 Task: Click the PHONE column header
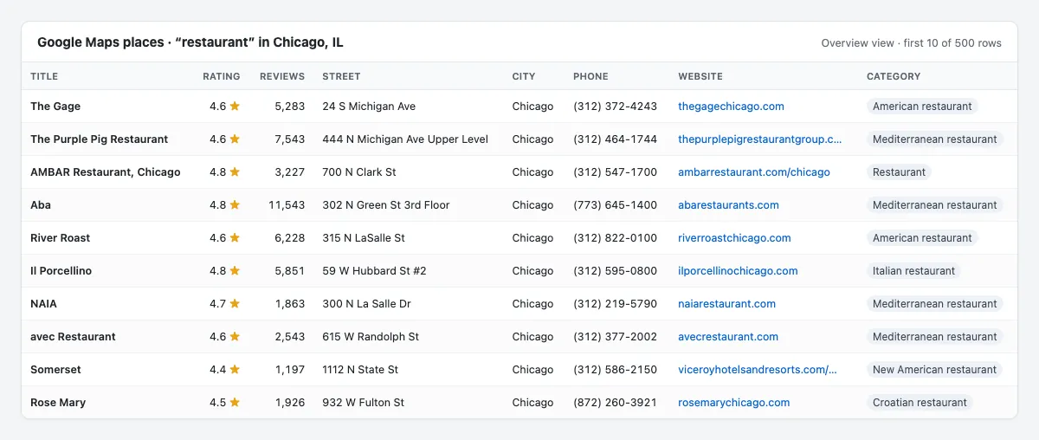click(x=590, y=76)
